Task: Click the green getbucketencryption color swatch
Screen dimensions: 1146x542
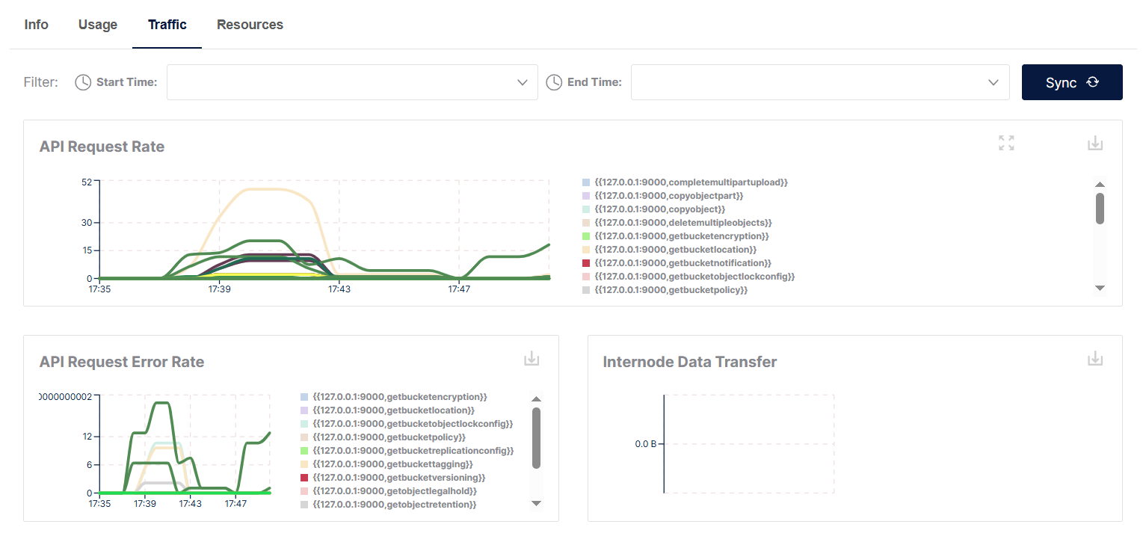Action: pyautogui.click(x=586, y=236)
